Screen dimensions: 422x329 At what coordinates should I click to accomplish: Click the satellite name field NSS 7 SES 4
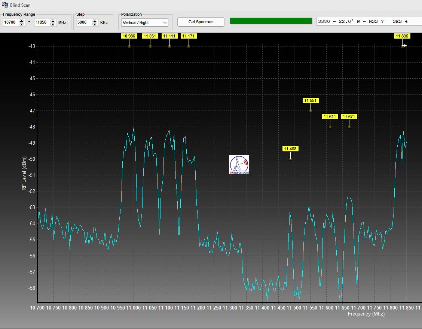pyautogui.click(x=369, y=22)
